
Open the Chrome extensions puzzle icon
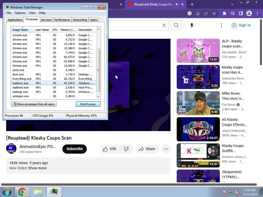224,13
